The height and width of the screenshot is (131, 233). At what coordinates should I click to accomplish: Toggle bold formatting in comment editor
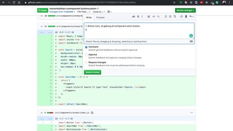[x=138, y=16]
